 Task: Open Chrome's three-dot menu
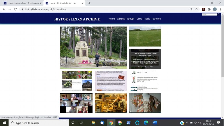[220, 9]
